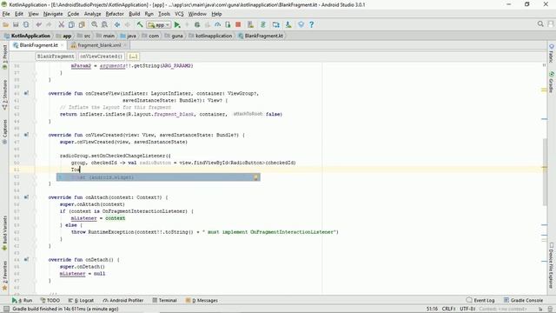Click the override gutter icon beside onCreateView
The width and height of the screenshot is (556, 313).
(26, 93)
